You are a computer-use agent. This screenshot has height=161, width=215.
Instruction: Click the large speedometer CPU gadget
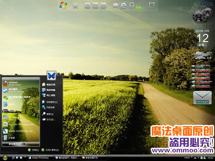coord(199,16)
